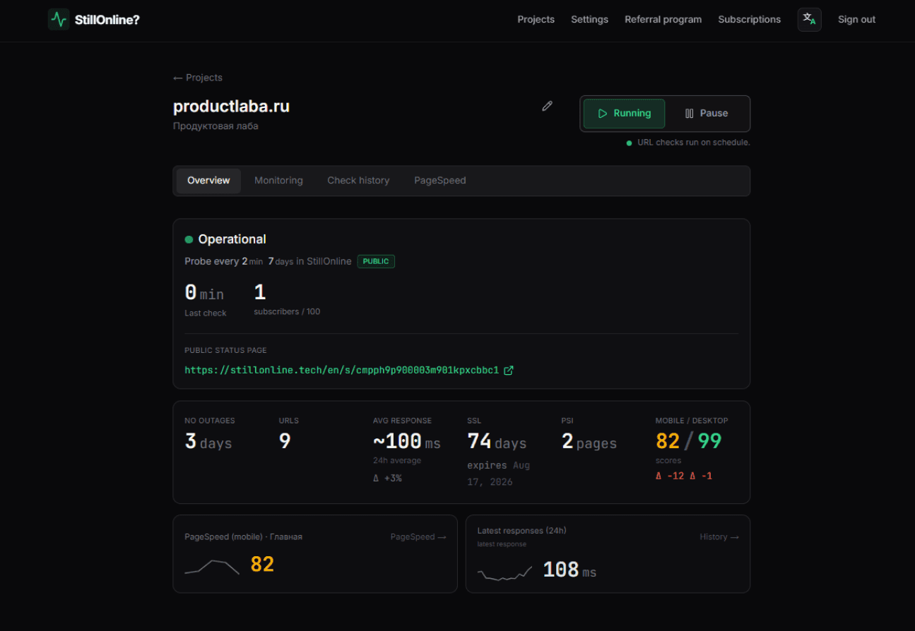915x631 pixels.
Task: Sign out of the account
Action: [856, 20]
